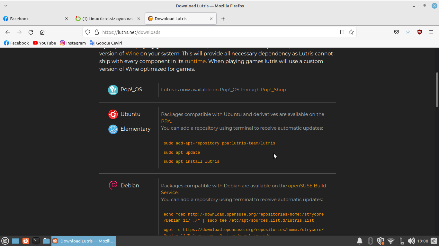
Task: Open the Firefox hamburger application menu
Action: click(431, 32)
